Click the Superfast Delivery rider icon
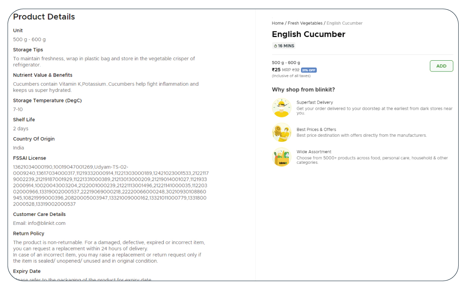Viewport: 466px width, 289px height. 282,108
